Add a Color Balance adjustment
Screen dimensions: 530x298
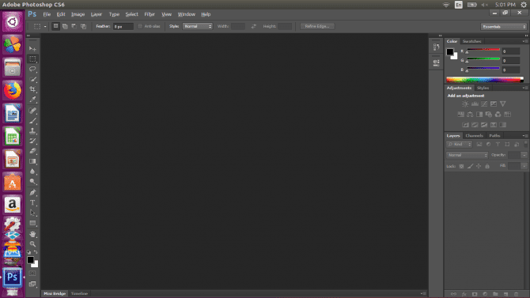click(x=470, y=115)
